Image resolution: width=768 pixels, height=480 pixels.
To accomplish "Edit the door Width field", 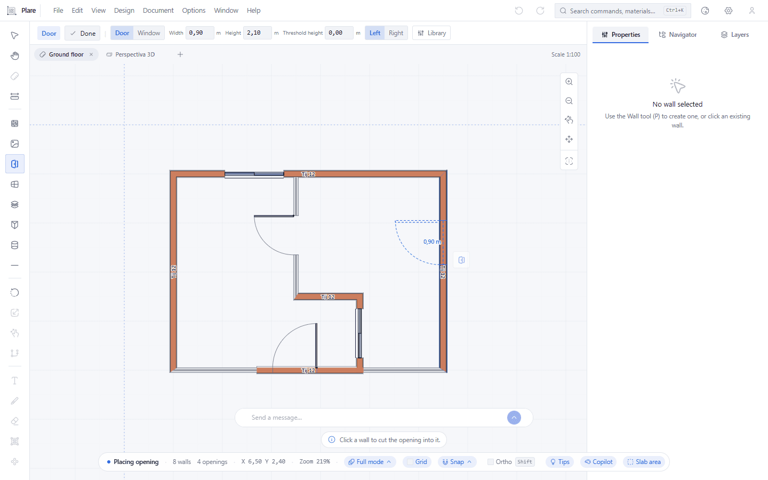I will (x=200, y=33).
